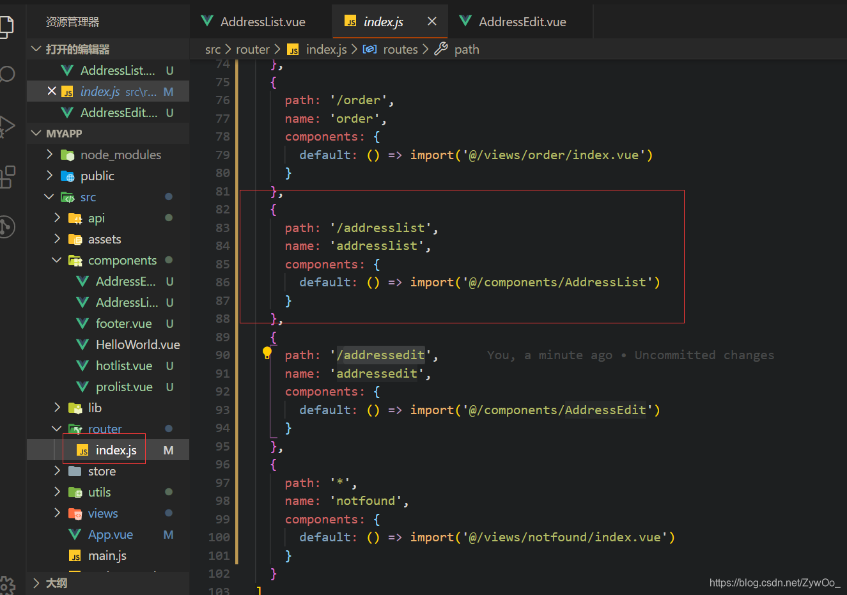Open footer.vue in the file tree
Image resolution: width=847 pixels, height=595 pixels.
coord(108,323)
